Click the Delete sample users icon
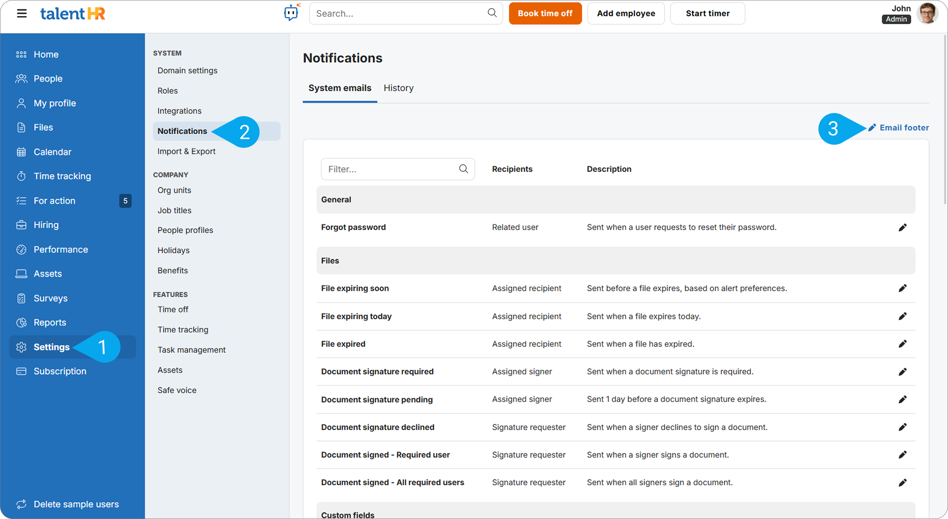The height and width of the screenshot is (519, 948). tap(21, 504)
